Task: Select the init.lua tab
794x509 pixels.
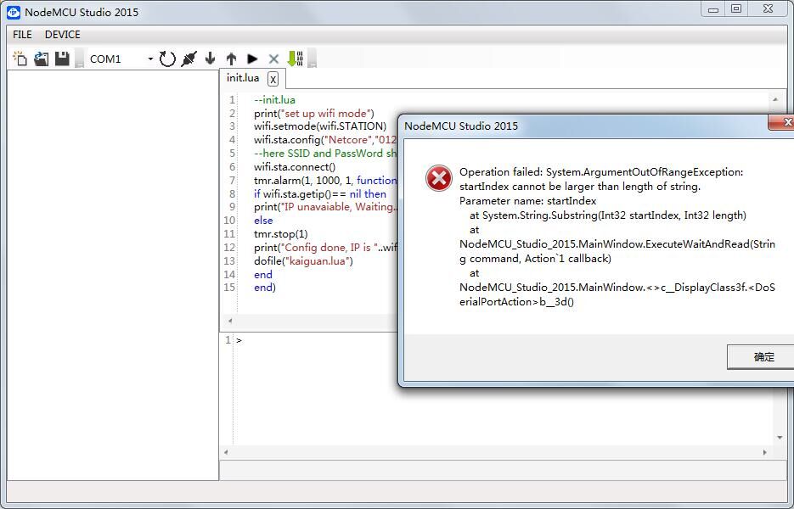Action: (x=243, y=78)
